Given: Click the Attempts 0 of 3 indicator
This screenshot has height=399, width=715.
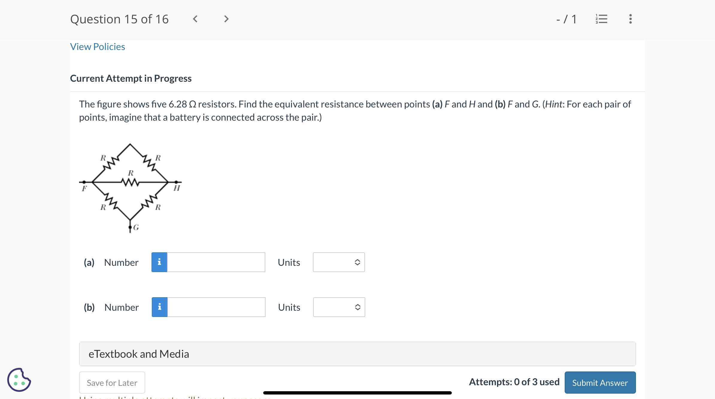Looking at the screenshot, I should pyautogui.click(x=513, y=382).
